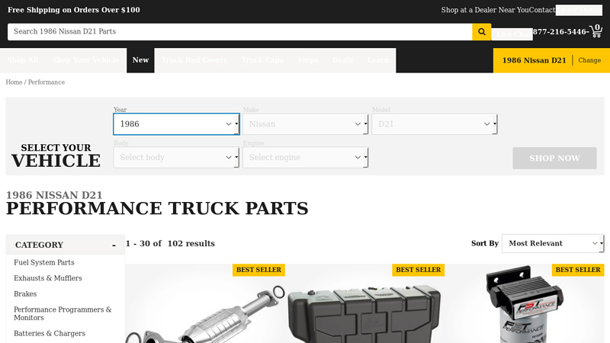Filter by Brakes category
The height and width of the screenshot is (343, 610).
(x=25, y=294)
